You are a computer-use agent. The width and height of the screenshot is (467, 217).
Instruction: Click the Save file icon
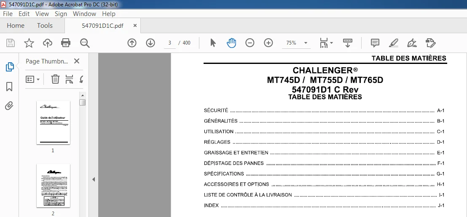[11, 43]
